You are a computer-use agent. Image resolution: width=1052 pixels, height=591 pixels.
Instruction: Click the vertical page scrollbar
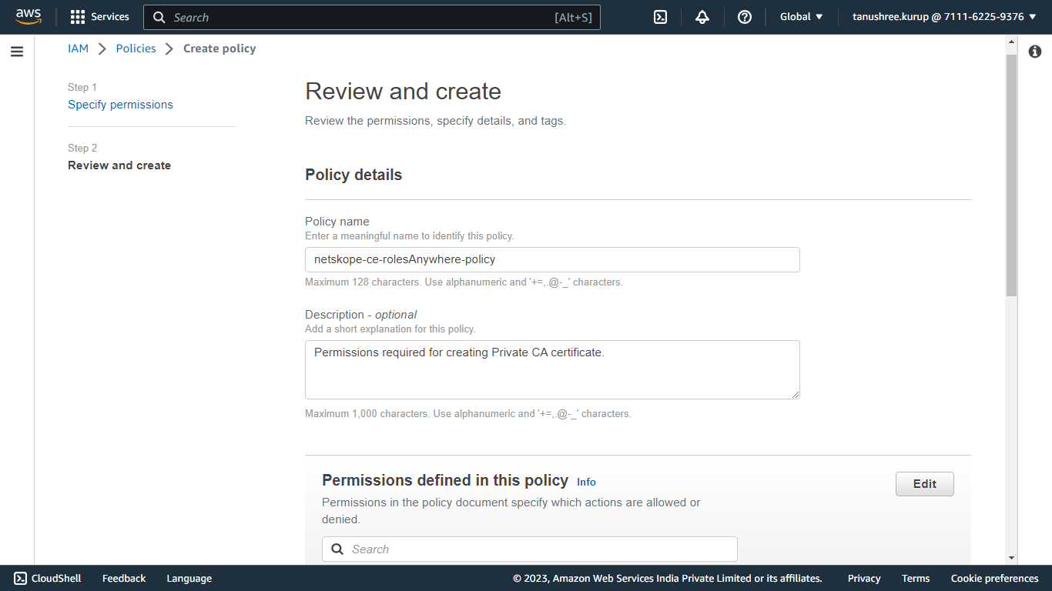(1011, 177)
